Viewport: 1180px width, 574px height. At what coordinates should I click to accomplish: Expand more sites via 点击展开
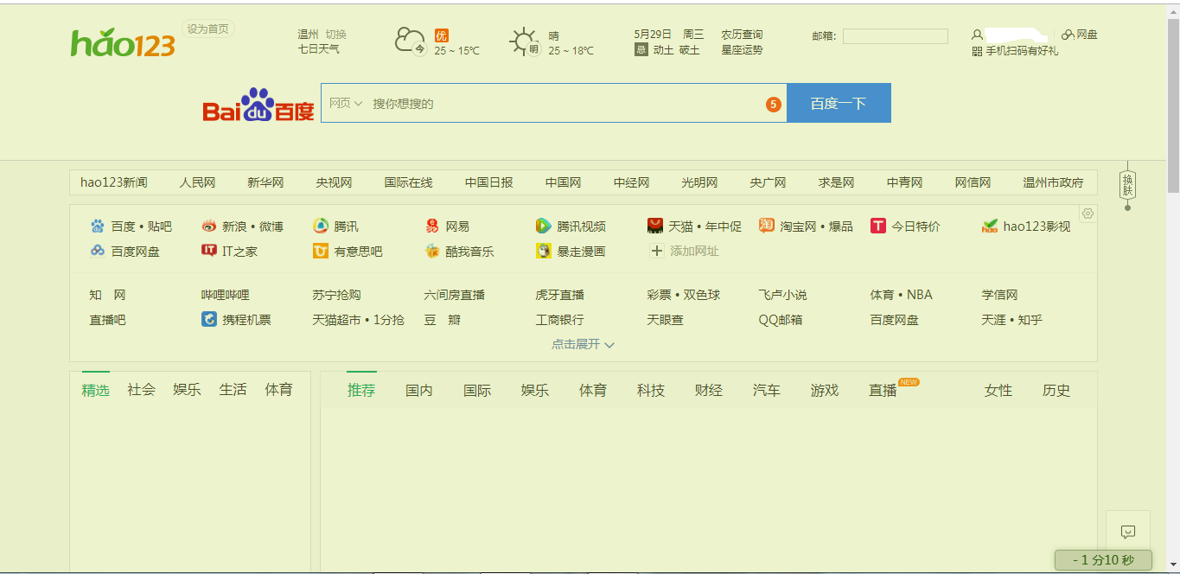(584, 344)
